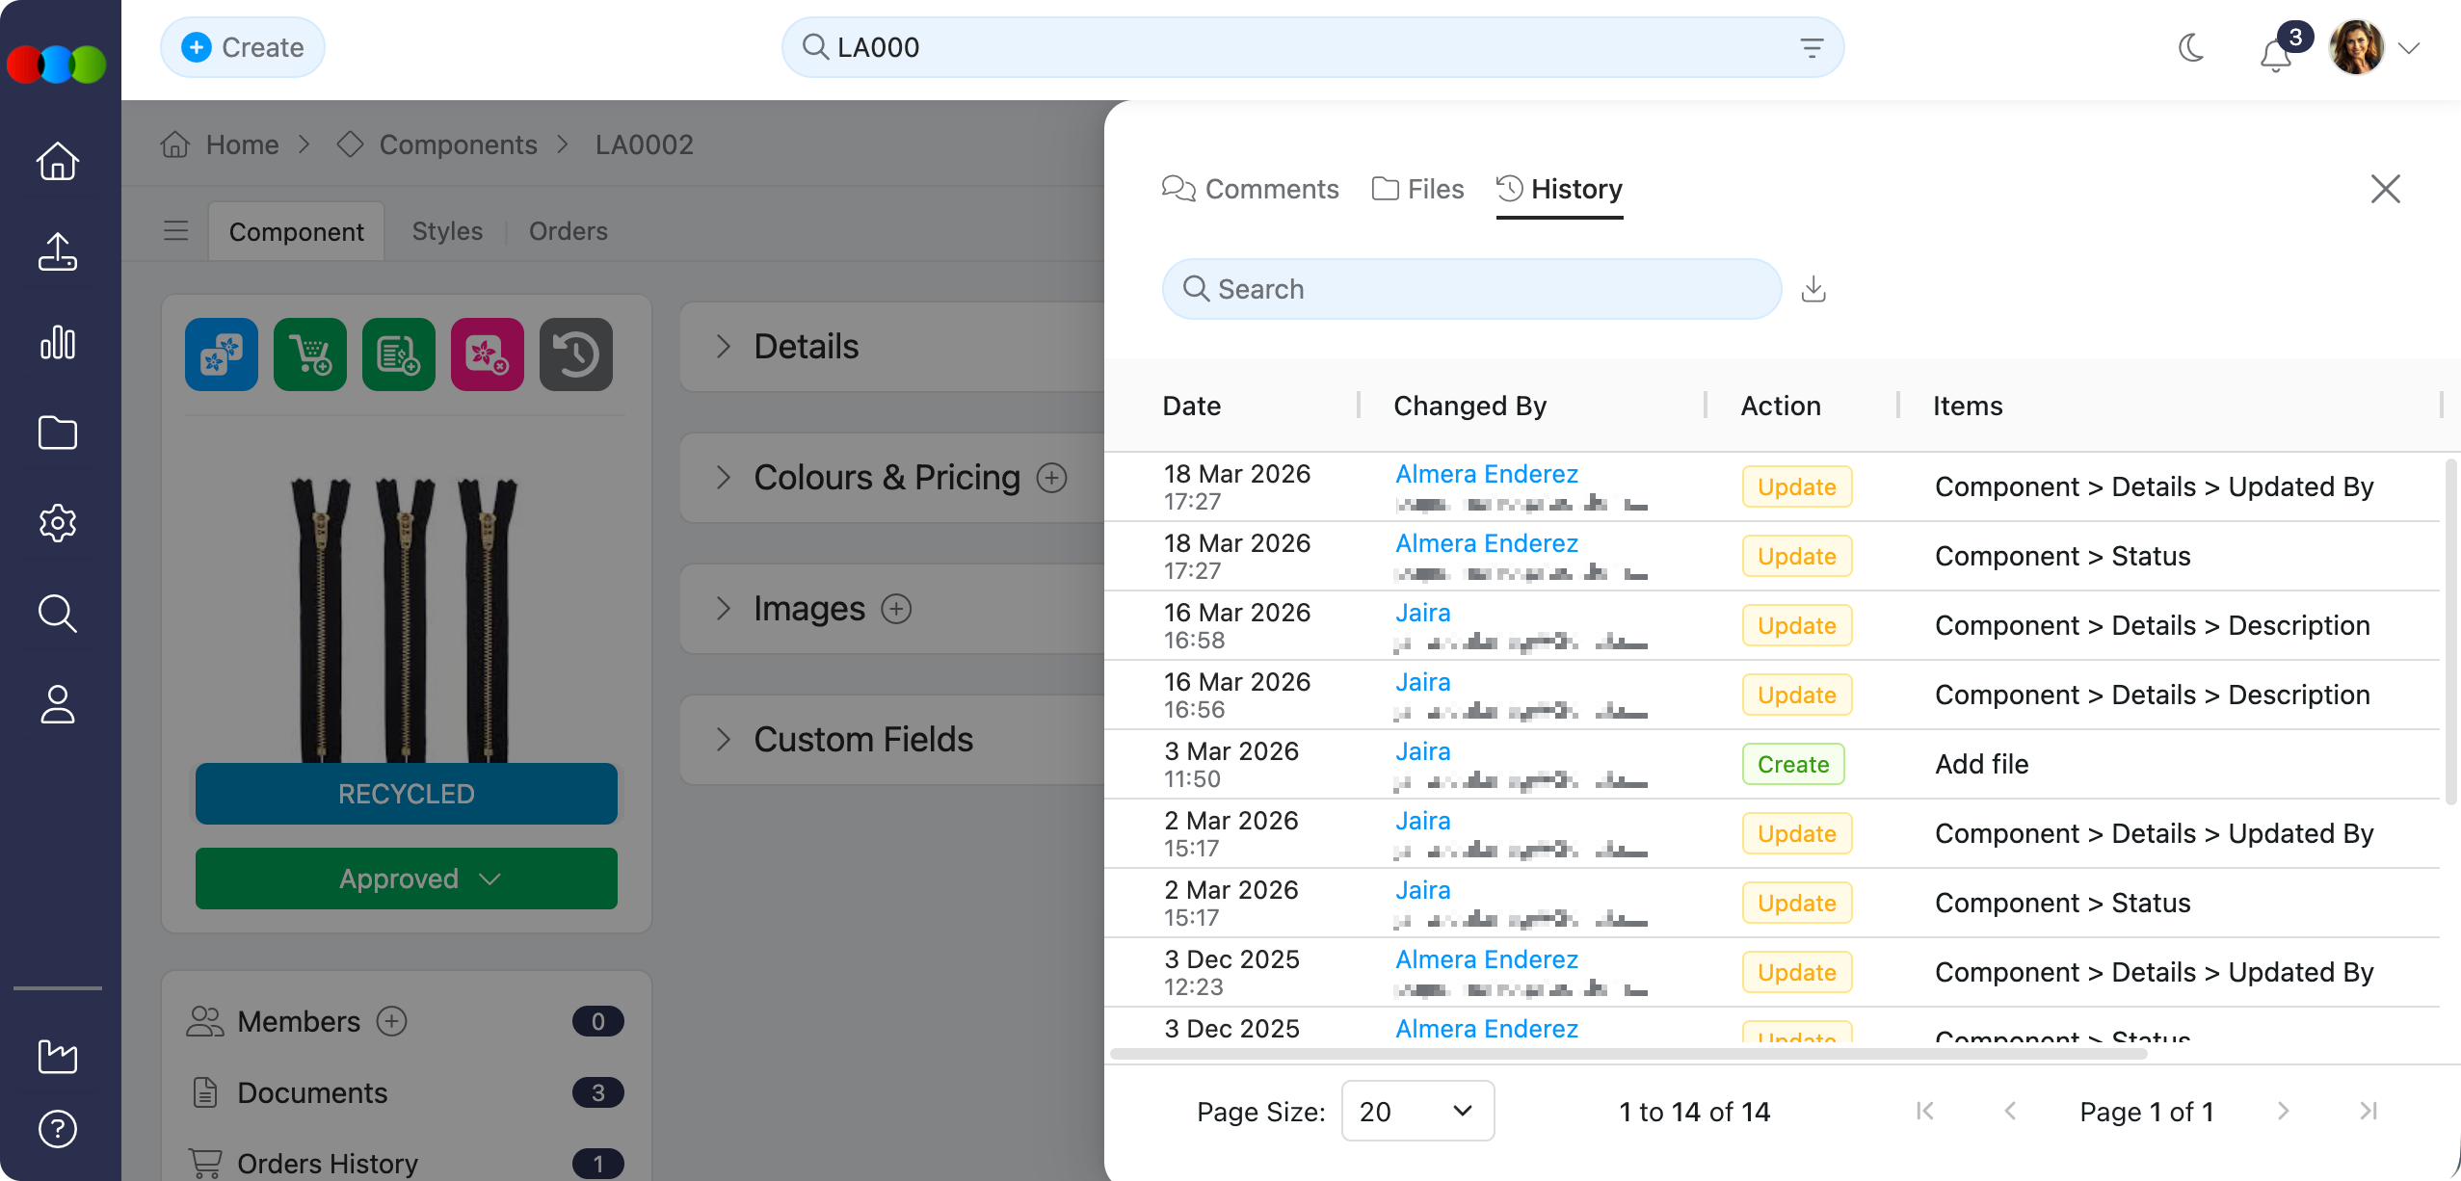Screen dimensions: 2461x1181
Task: Open the analytics icon in the sidebar
Action: coord(58,343)
